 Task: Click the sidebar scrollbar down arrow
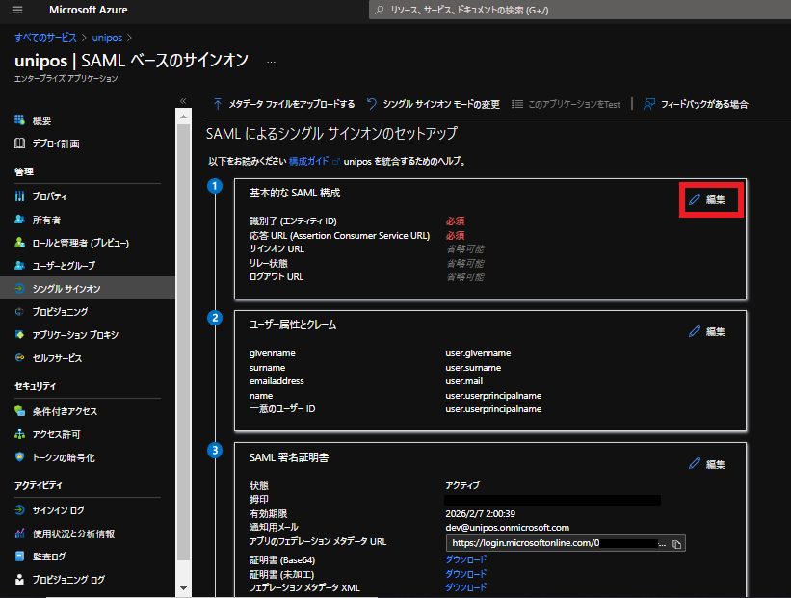click(183, 588)
